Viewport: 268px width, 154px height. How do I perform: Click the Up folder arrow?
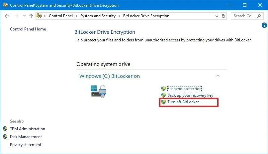[x=31, y=16]
